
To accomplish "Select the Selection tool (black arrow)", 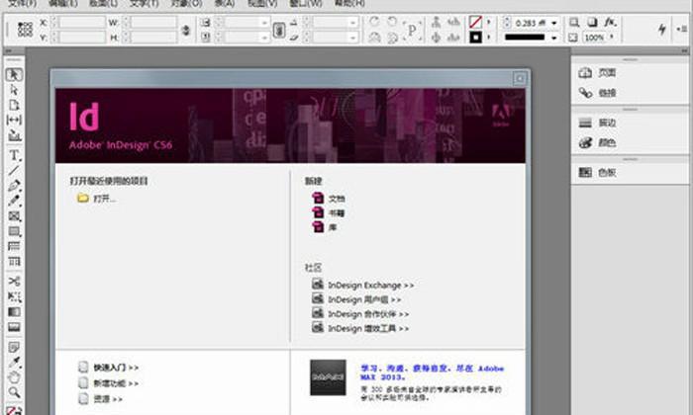I will tap(14, 74).
